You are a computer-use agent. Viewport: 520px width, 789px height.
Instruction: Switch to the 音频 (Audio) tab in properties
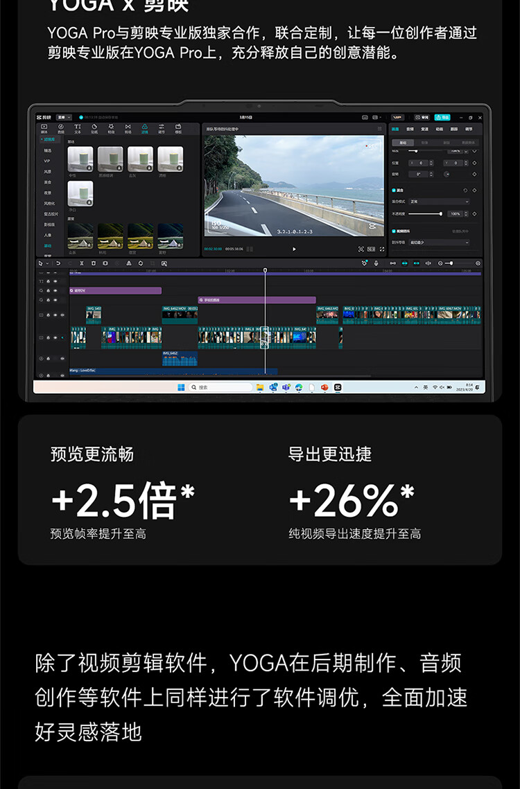click(410, 129)
